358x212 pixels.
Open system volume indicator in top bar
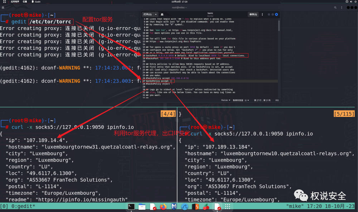(351, 1)
